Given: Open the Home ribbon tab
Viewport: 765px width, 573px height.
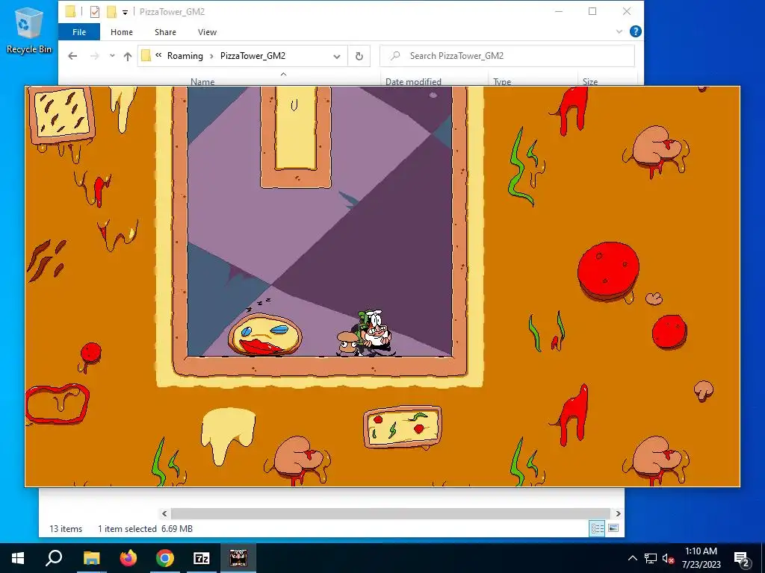Looking at the screenshot, I should tap(122, 32).
